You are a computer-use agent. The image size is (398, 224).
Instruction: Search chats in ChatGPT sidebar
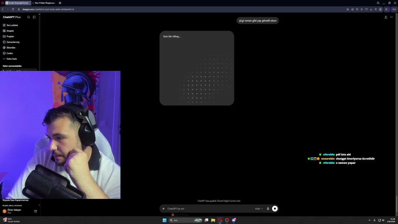[x=29, y=17]
